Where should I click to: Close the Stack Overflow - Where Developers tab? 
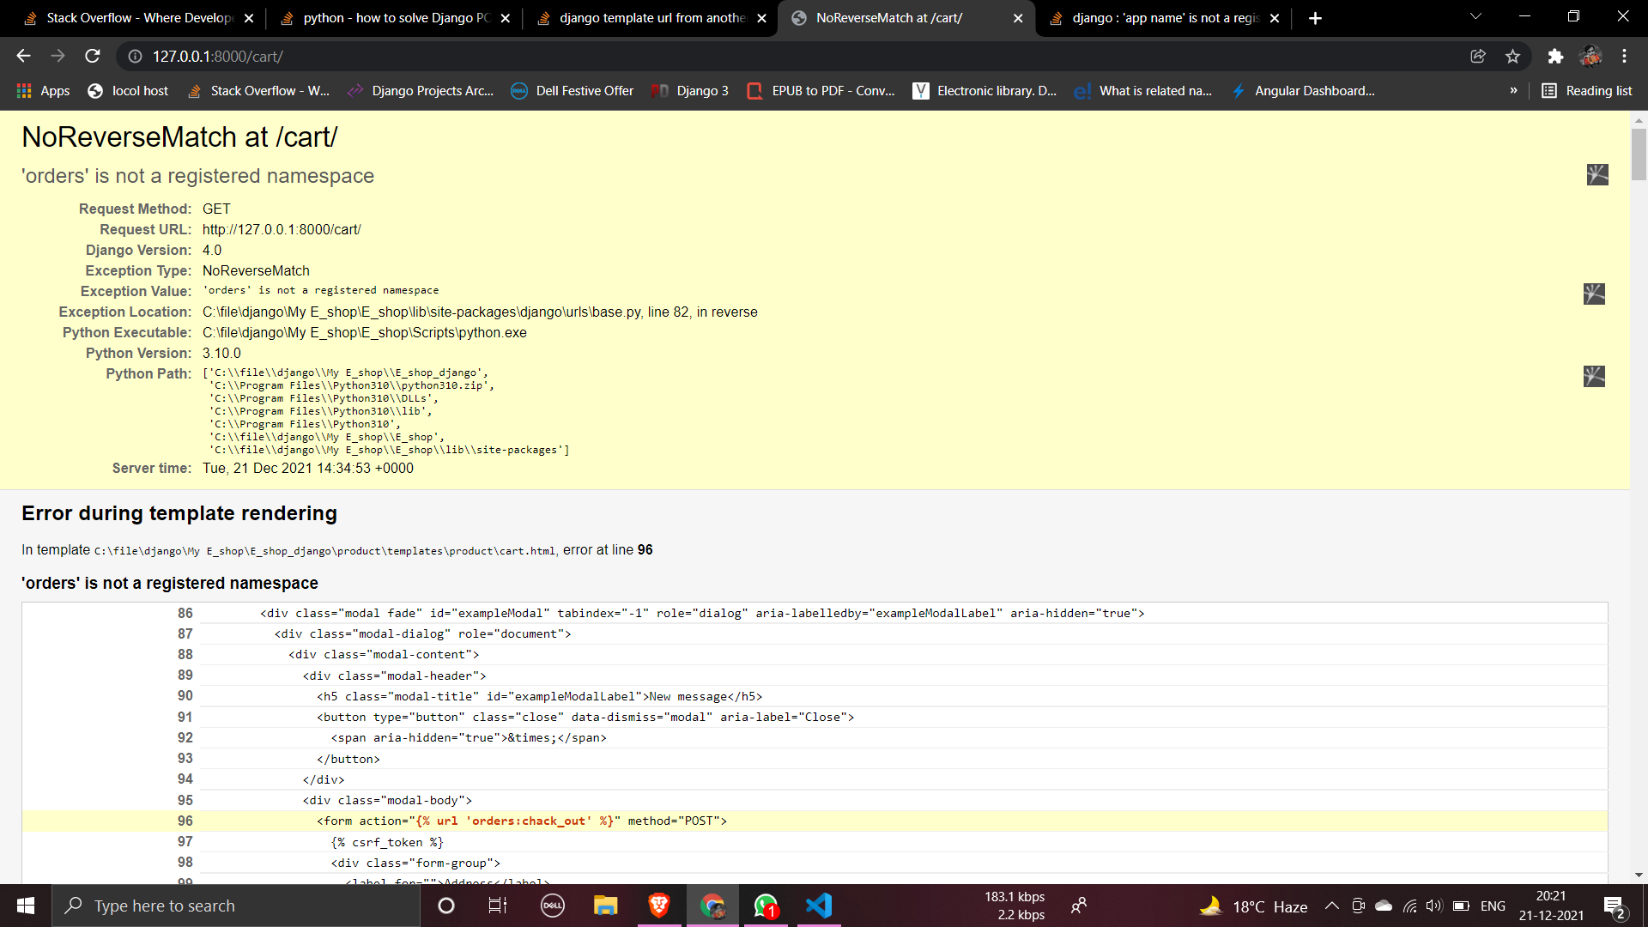coord(249,18)
